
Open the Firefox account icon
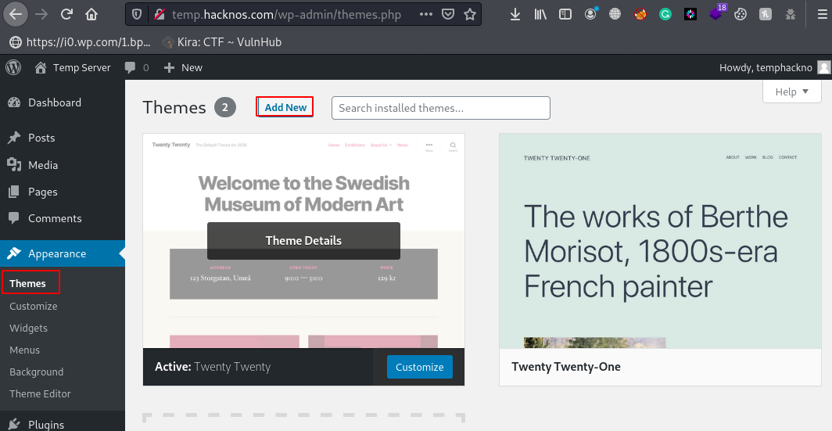(x=590, y=14)
